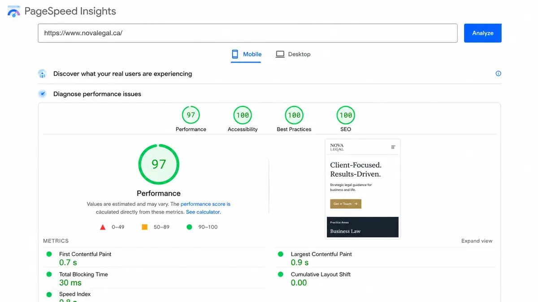Click the green circle 90–100 legend icon
Screen dimensions: 538x302
pyautogui.click(x=189, y=227)
